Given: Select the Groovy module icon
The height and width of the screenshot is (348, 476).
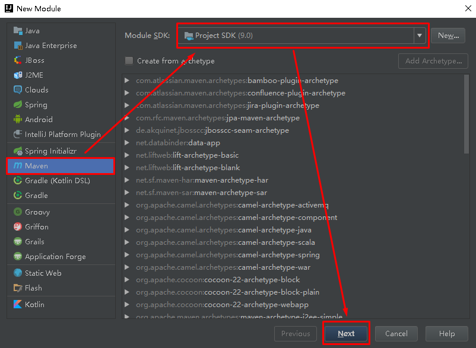Looking at the screenshot, I should pos(18,212).
